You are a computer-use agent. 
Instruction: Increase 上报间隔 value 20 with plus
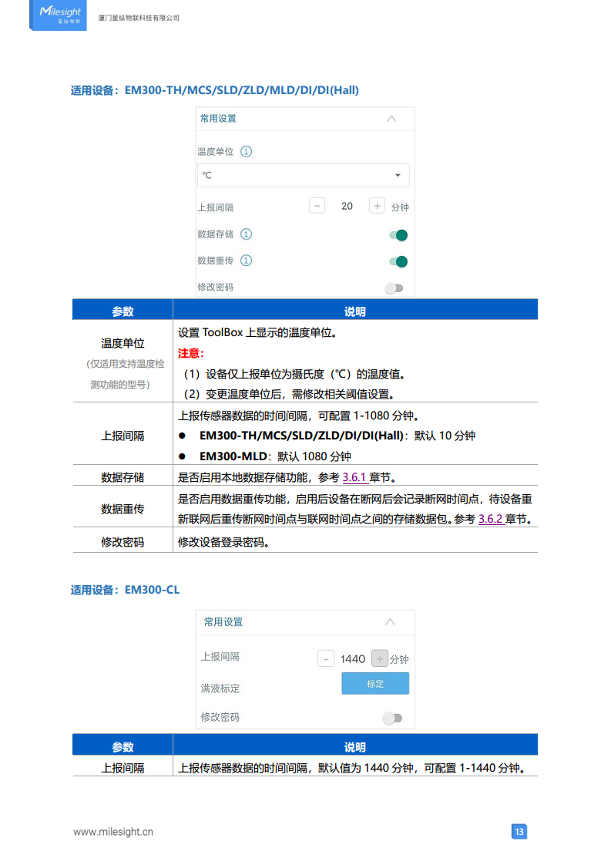point(377,207)
